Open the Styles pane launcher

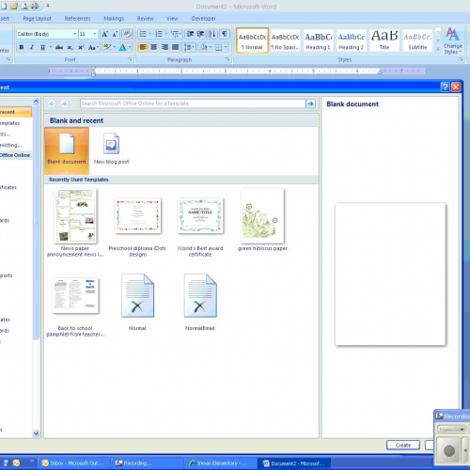click(x=461, y=59)
